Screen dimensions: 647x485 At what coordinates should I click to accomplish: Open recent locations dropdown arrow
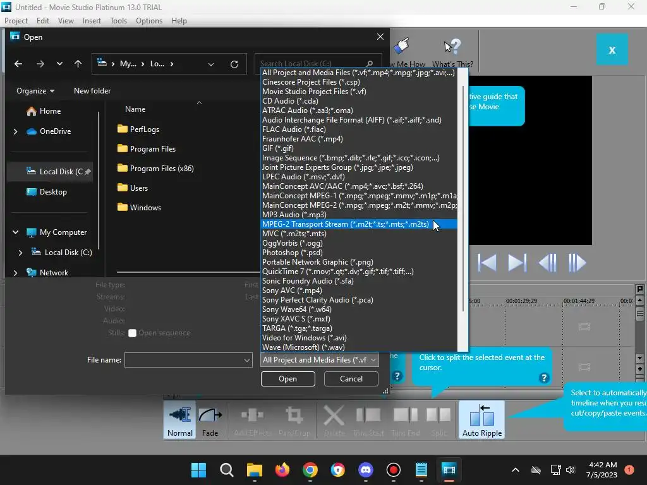[59, 64]
